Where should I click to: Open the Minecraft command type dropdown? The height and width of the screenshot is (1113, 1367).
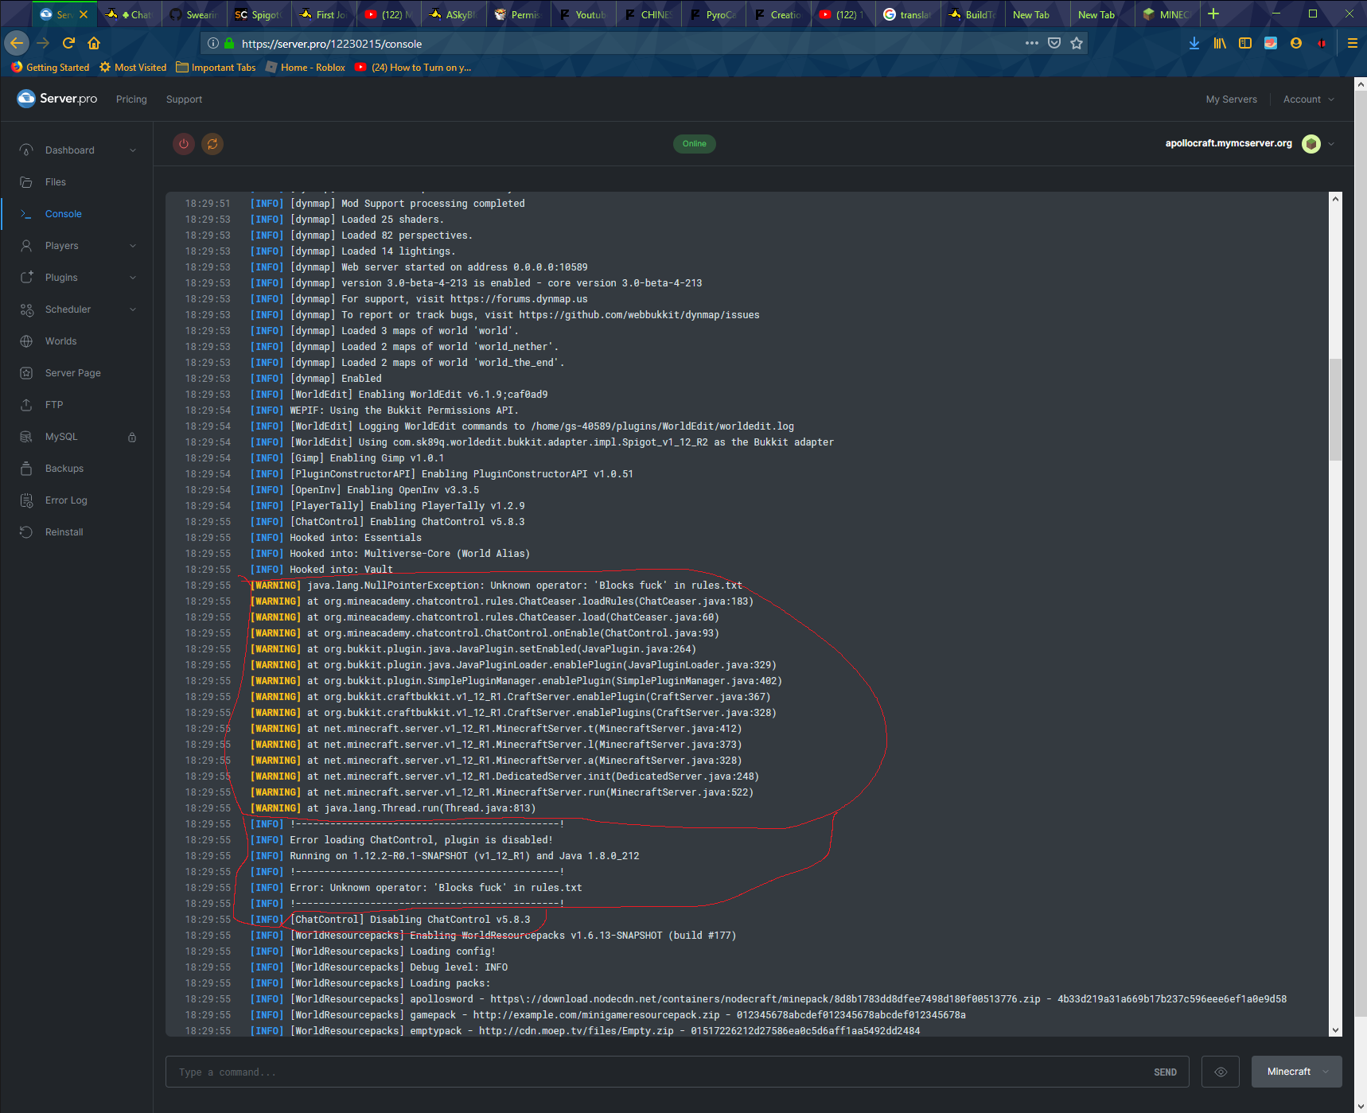[1295, 1072]
